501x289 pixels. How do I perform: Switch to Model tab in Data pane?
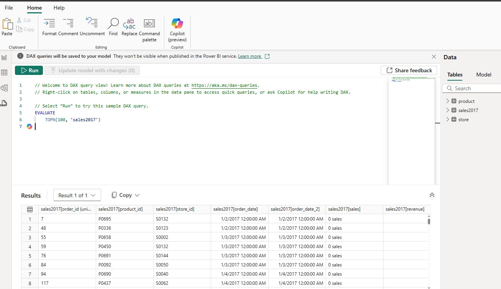tap(484, 75)
